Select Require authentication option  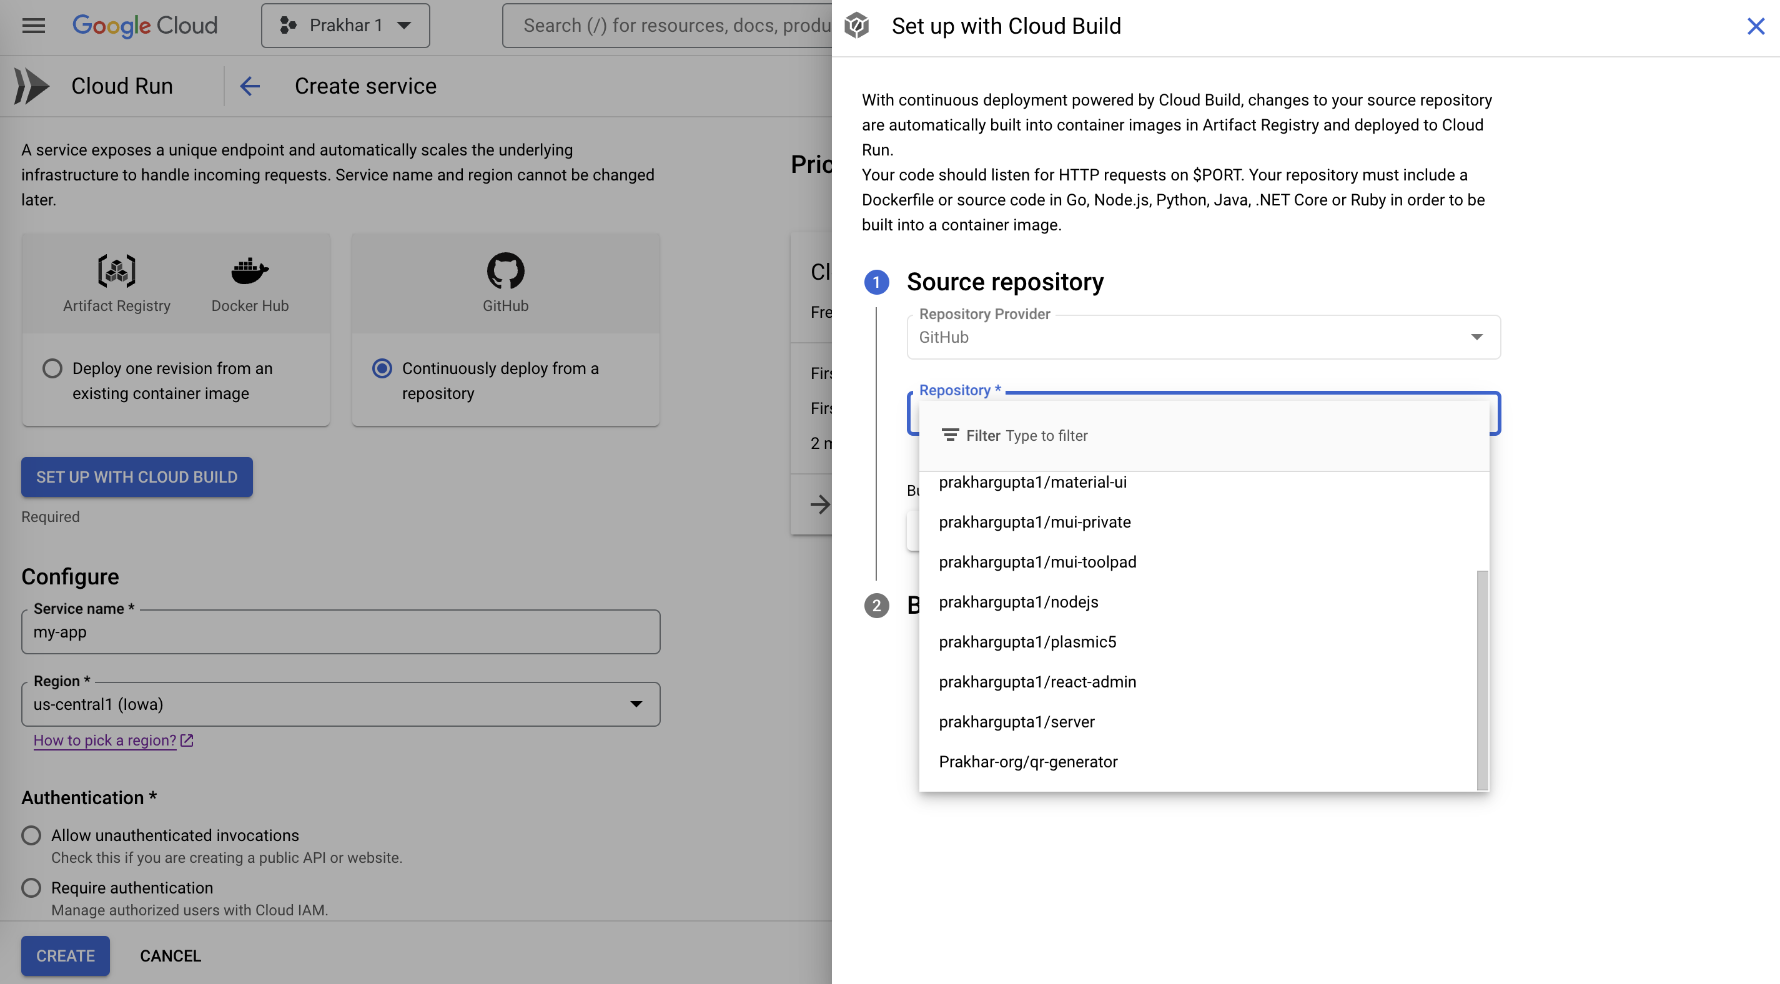31,887
